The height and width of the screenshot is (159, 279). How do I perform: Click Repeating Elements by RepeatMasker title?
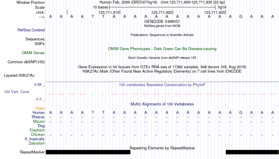[162, 148]
